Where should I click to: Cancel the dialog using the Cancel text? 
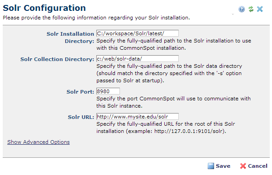click(258, 166)
